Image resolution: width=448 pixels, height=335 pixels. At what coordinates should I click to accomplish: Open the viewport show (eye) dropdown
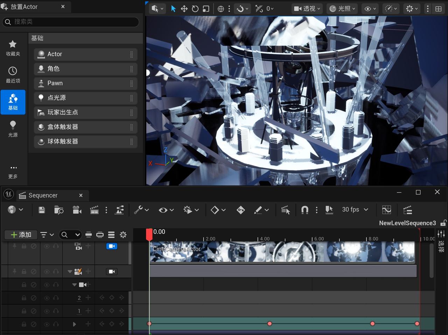(370, 9)
